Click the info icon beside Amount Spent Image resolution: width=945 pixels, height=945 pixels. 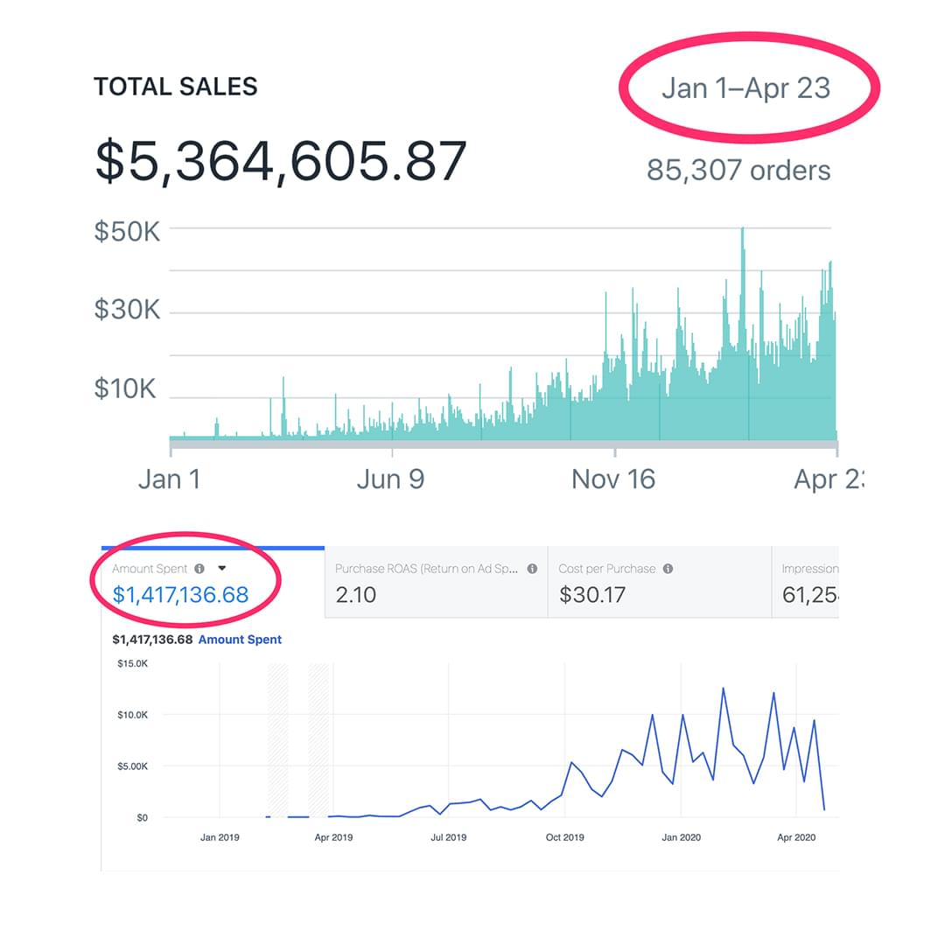pos(199,569)
